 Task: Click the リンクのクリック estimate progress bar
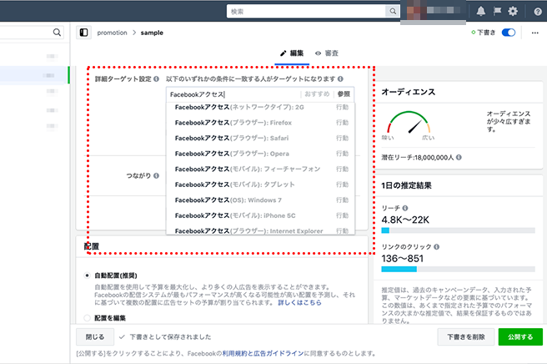458,269
